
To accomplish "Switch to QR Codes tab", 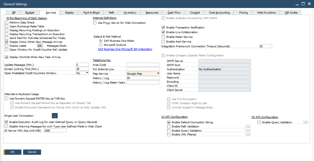I will [291, 13].
